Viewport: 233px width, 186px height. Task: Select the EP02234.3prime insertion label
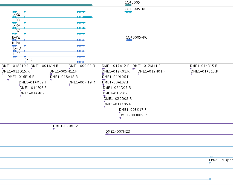point(221,160)
